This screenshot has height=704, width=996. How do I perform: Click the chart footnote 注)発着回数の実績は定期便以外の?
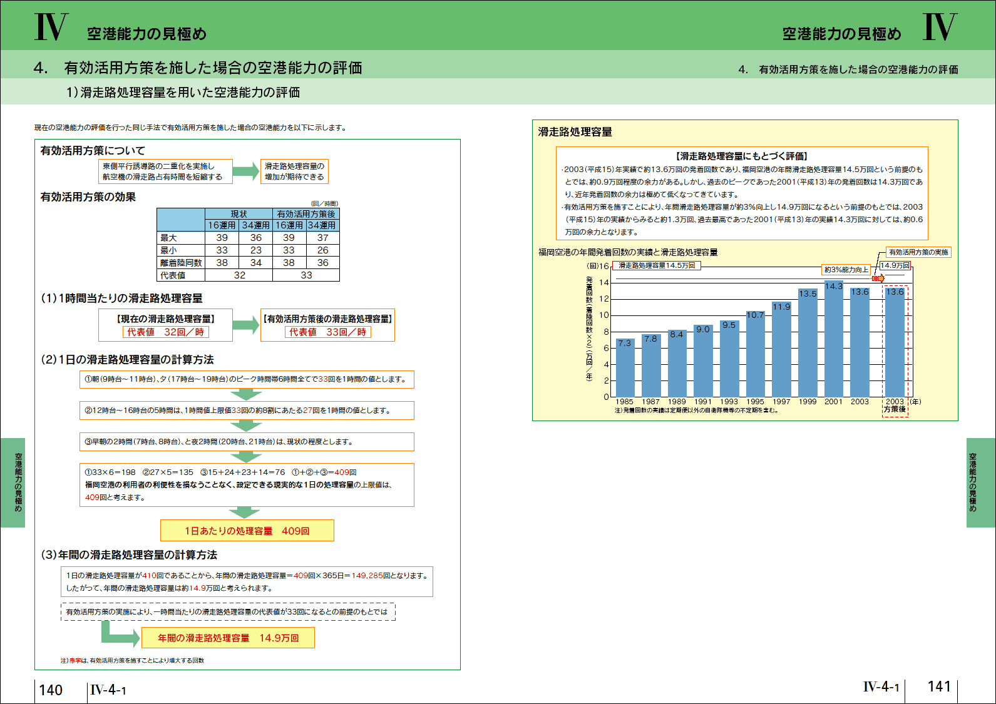coord(696,411)
